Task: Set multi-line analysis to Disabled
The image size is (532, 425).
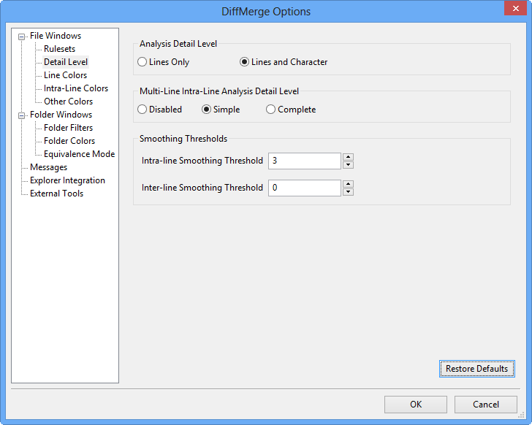Action: (142, 110)
